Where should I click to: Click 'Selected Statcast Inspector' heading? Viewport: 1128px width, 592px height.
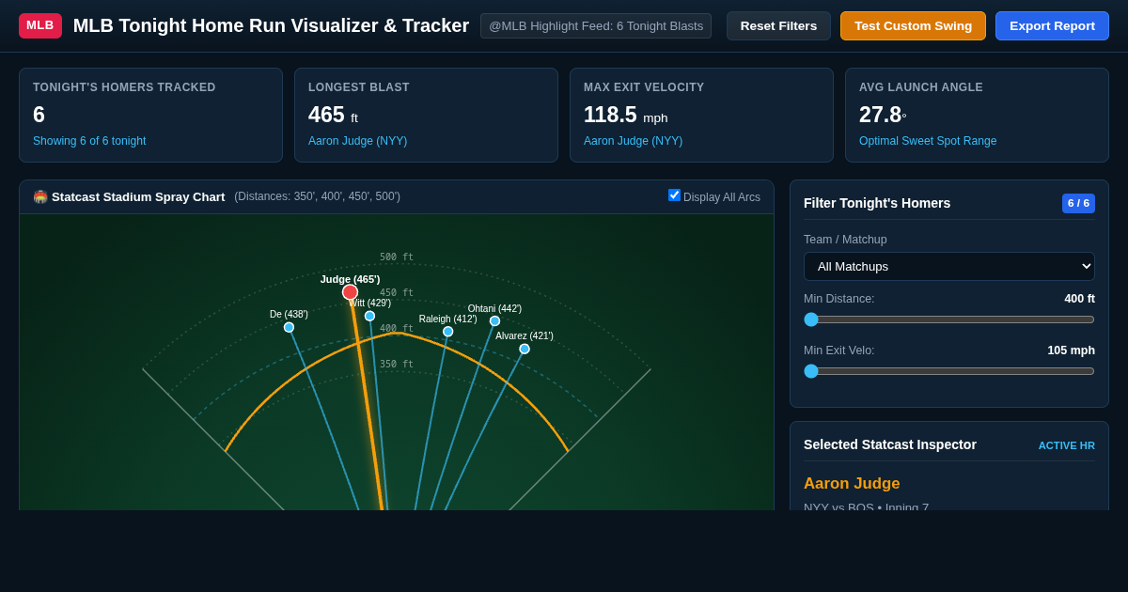point(890,444)
